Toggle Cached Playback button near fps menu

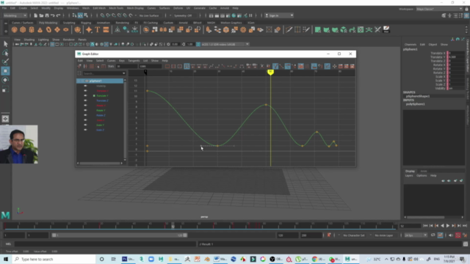440,235
